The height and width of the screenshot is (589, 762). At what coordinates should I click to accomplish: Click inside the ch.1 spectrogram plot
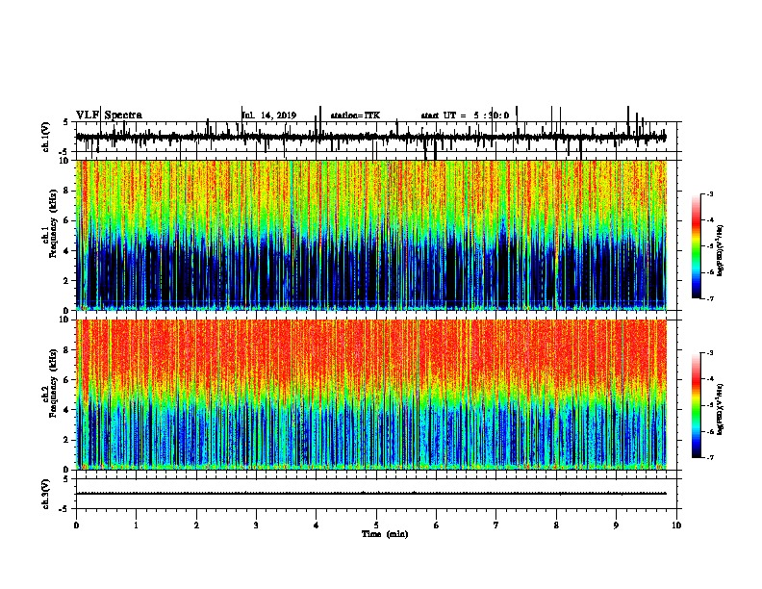371,235
